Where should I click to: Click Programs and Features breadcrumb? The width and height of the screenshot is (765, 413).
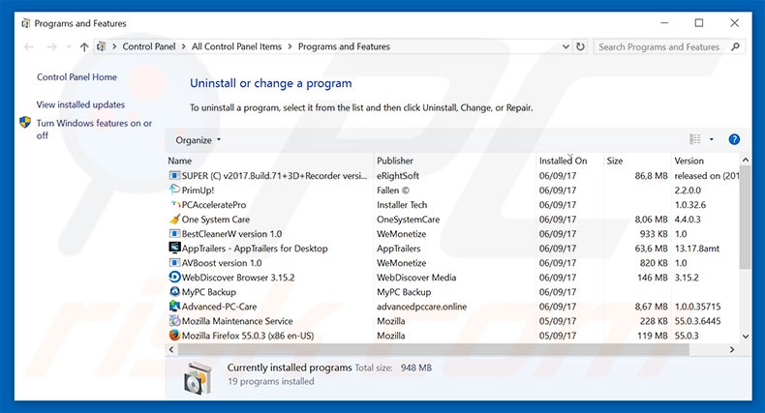pos(344,46)
